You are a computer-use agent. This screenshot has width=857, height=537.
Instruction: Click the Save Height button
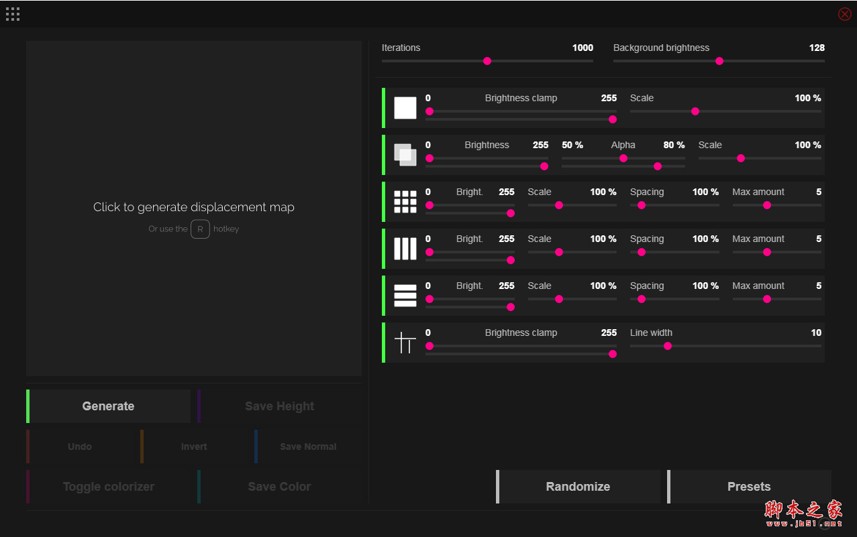tap(279, 406)
